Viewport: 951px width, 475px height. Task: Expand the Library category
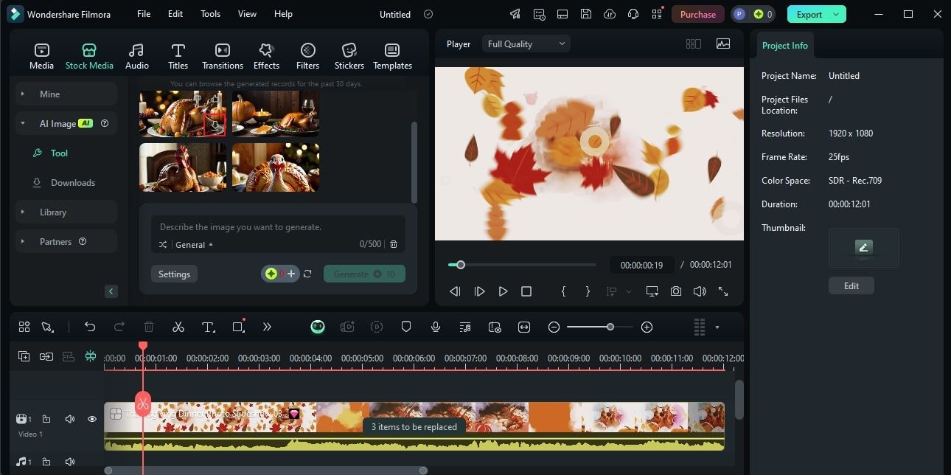[x=66, y=212]
